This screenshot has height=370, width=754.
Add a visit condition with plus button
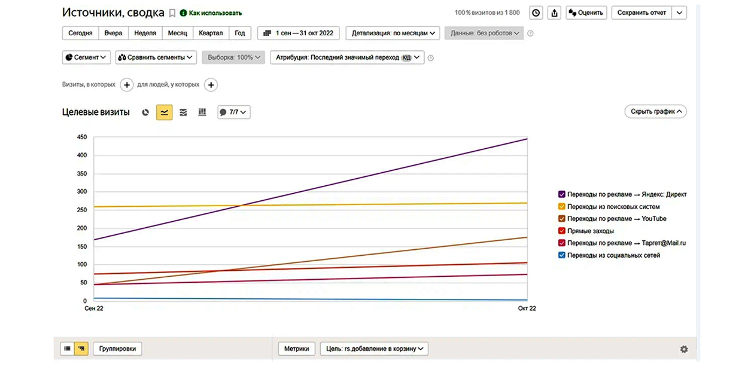click(127, 85)
